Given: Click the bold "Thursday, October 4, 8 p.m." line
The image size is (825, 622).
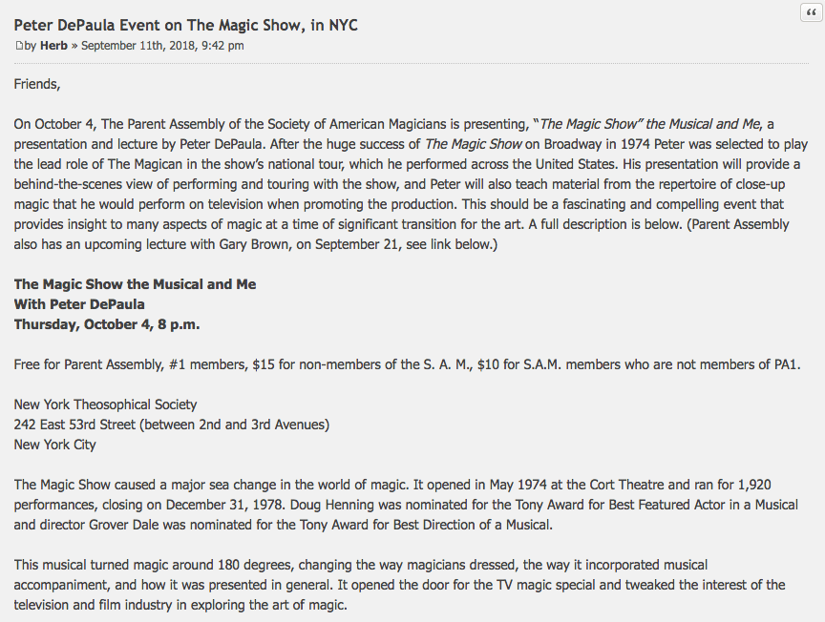Looking at the screenshot, I should (x=106, y=324).
